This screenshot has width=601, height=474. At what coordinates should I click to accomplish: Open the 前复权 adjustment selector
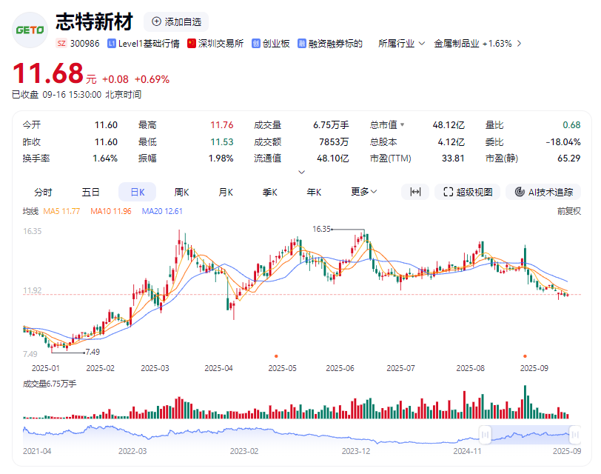coord(568,211)
